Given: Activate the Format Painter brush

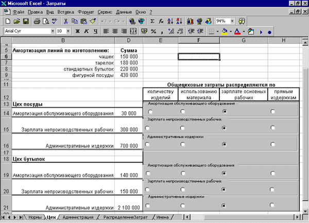Looking at the screenshot, I should (x=92, y=21).
